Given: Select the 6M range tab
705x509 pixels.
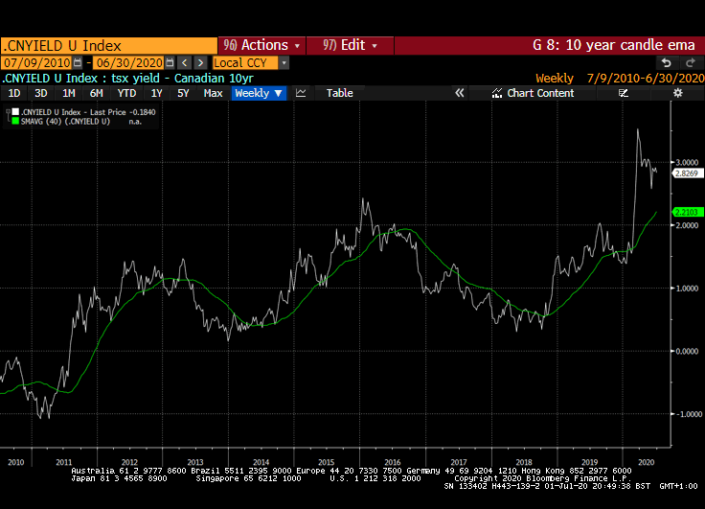Looking at the screenshot, I should click(96, 93).
